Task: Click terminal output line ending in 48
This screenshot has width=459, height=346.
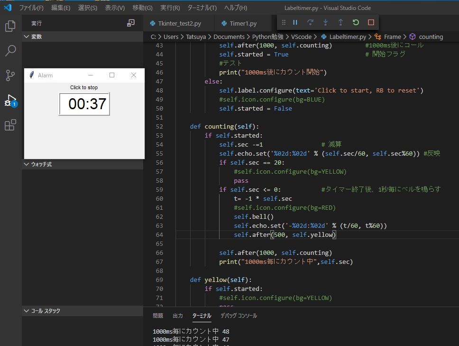Action: pos(191,331)
